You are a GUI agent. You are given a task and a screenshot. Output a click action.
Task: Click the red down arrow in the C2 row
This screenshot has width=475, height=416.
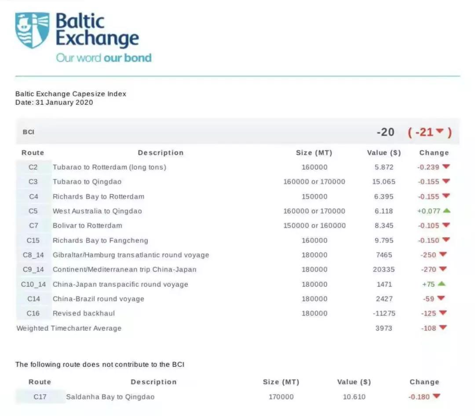coord(446,167)
